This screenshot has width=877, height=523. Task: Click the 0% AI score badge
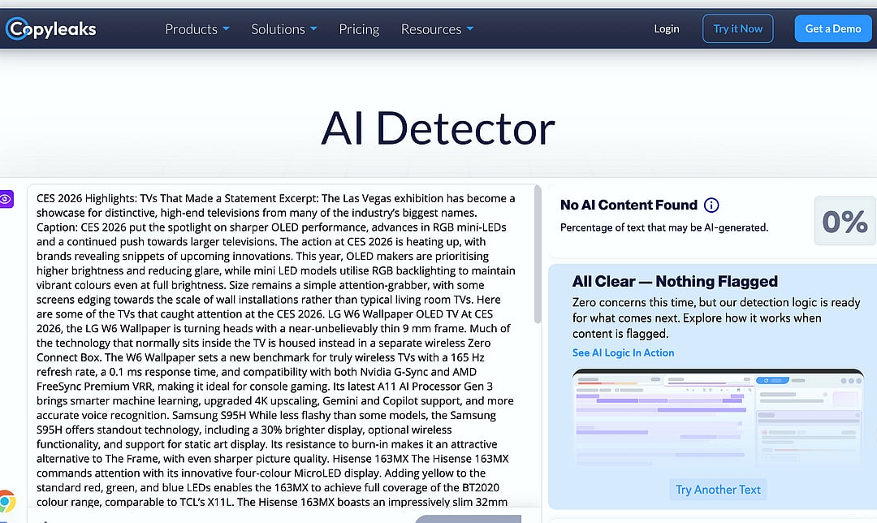845,221
